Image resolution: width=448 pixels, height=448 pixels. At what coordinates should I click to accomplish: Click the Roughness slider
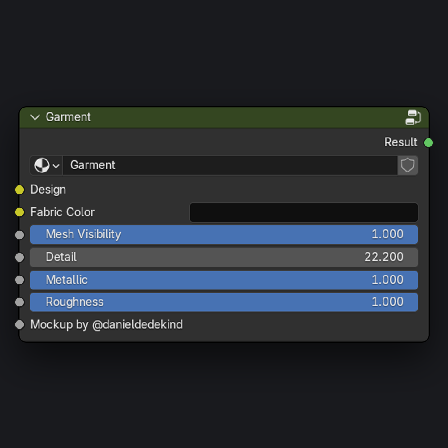pyautogui.click(x=224, y=302)
